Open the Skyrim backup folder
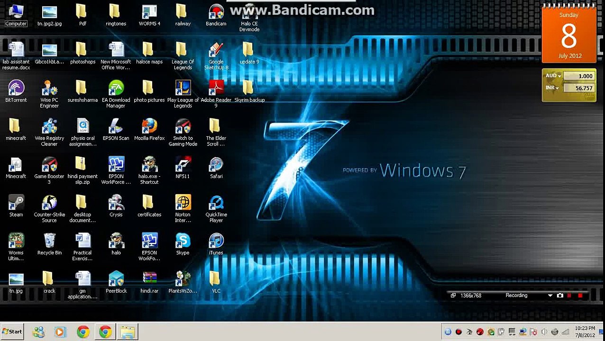 pyautogui.click(x=249, y=91)
